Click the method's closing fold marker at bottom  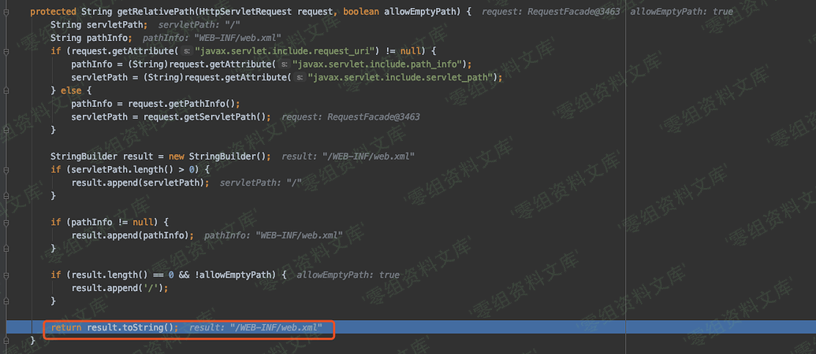pos(6,341)
